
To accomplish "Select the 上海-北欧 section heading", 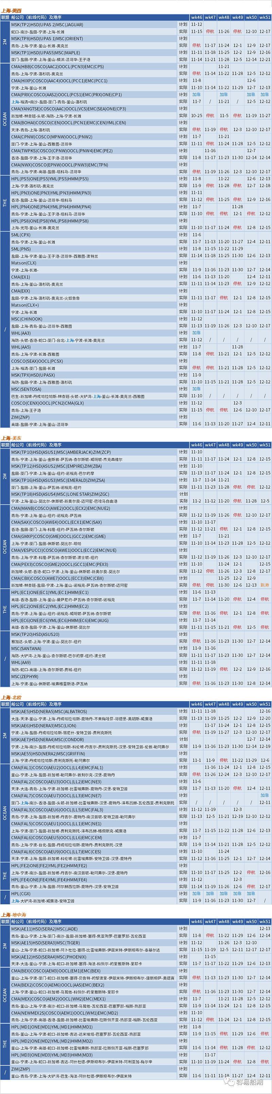I will click(12, 697).
